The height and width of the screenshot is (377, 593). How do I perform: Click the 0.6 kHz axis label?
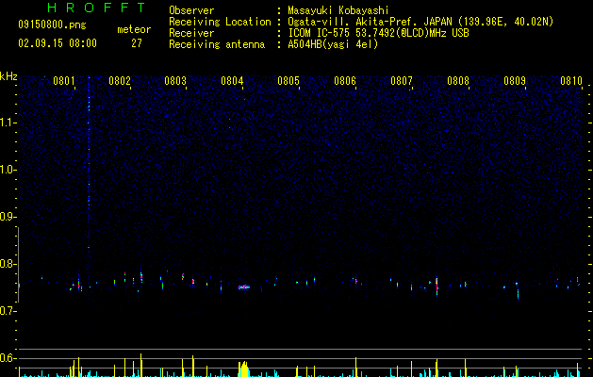point(8,358)
